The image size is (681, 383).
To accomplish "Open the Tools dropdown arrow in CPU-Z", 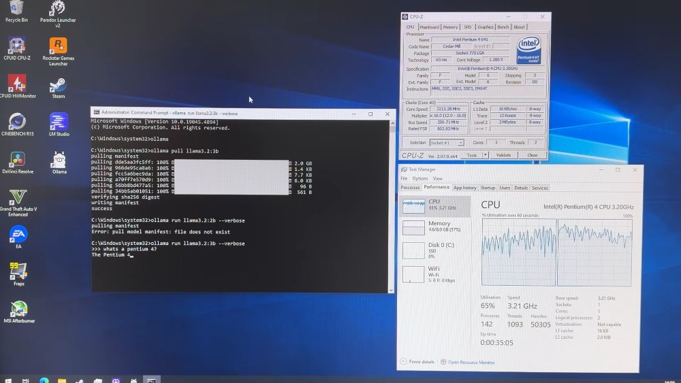I will click(485, 155).
